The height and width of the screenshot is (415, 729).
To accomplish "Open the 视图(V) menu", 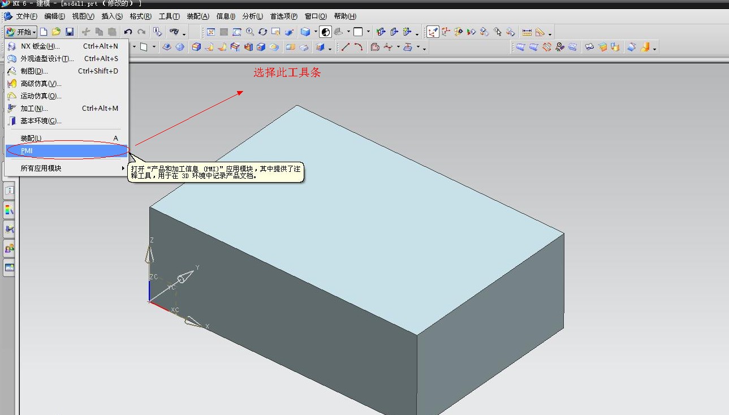I will 83,16.
